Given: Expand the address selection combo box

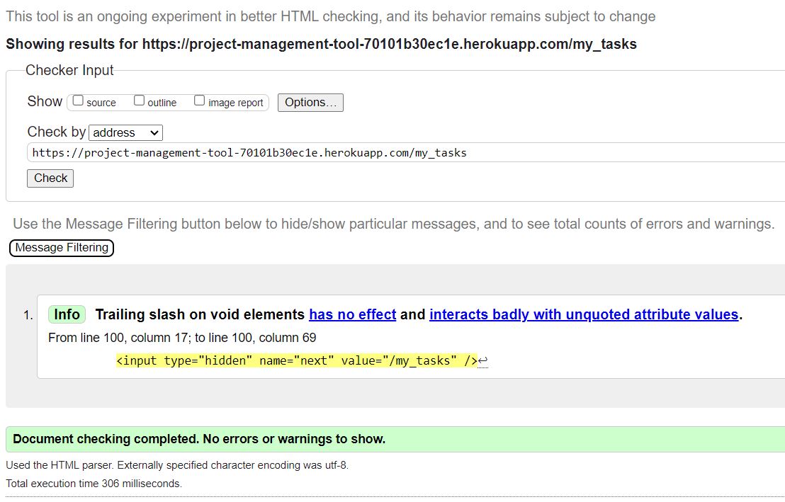Looking at the screenshot, I should point(125,132).
